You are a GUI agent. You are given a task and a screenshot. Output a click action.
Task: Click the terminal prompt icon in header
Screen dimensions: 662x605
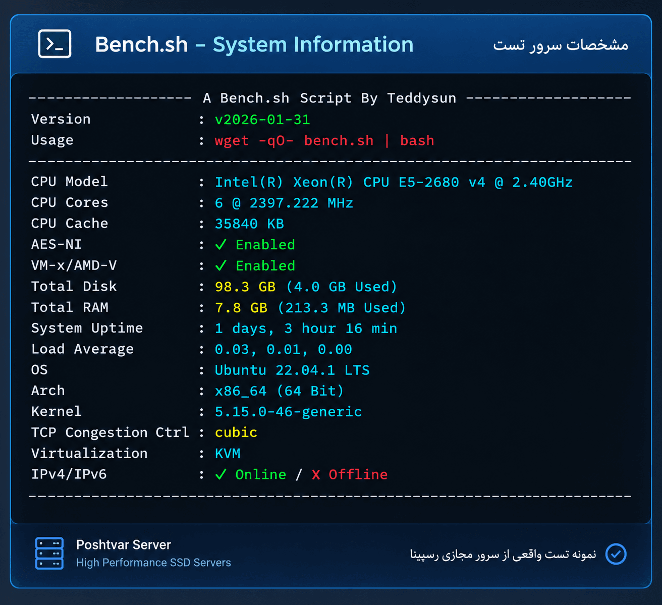(x=54, y=44)
